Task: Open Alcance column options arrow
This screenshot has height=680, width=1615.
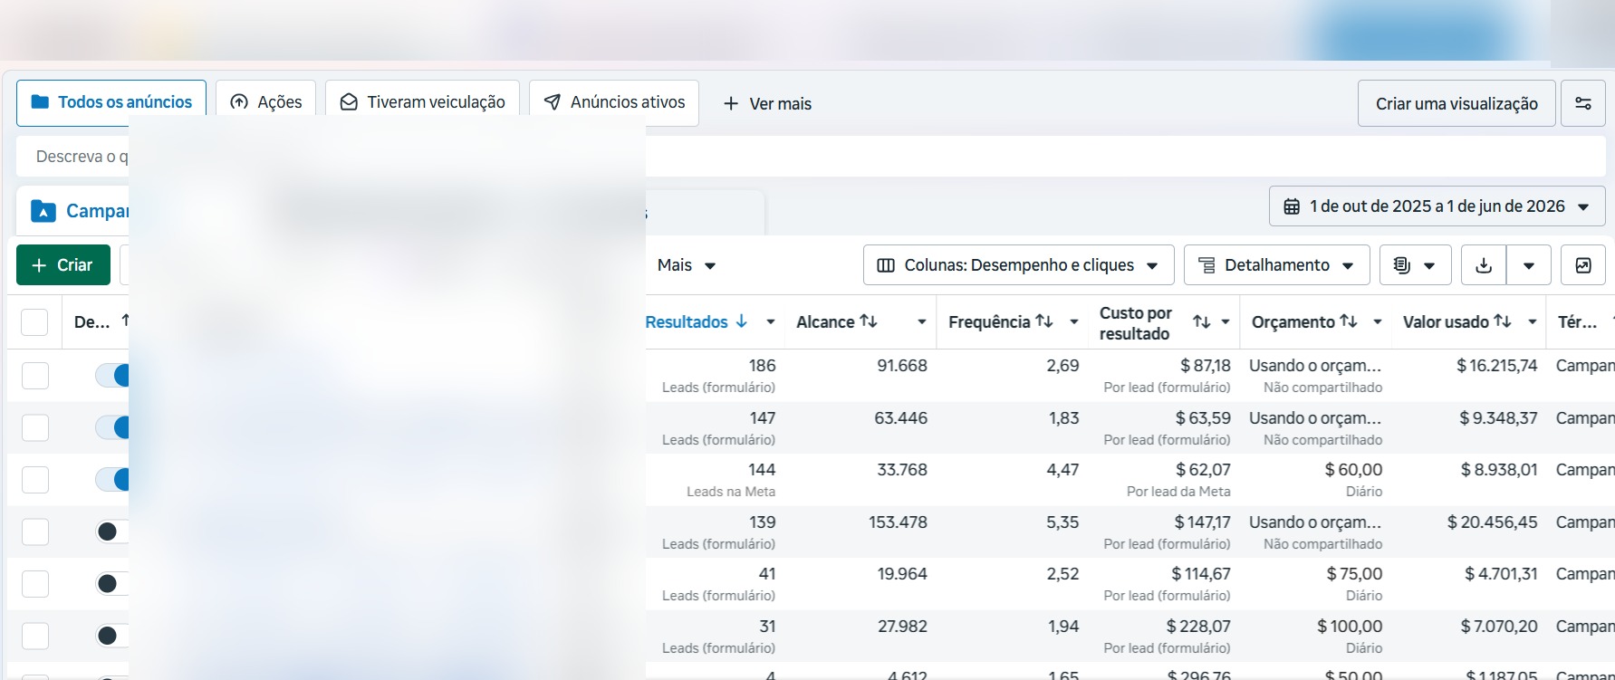Action: point(922,321)
